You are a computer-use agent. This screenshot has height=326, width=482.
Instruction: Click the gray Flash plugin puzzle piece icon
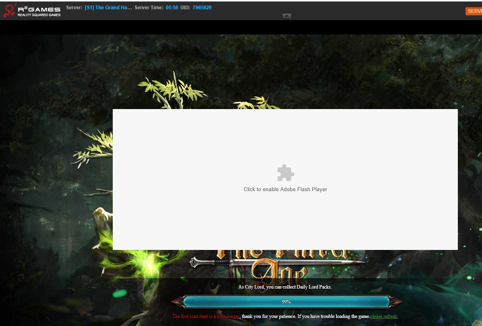click(285, 173)
